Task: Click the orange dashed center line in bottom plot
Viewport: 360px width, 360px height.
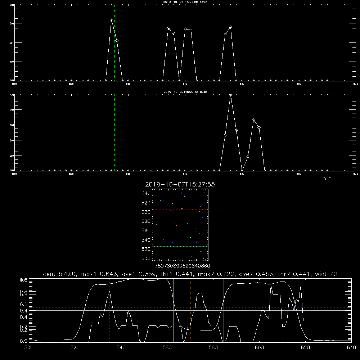Action: [190, 310]
